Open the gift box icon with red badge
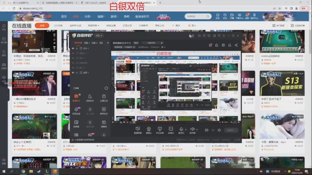 coord(210,45)
